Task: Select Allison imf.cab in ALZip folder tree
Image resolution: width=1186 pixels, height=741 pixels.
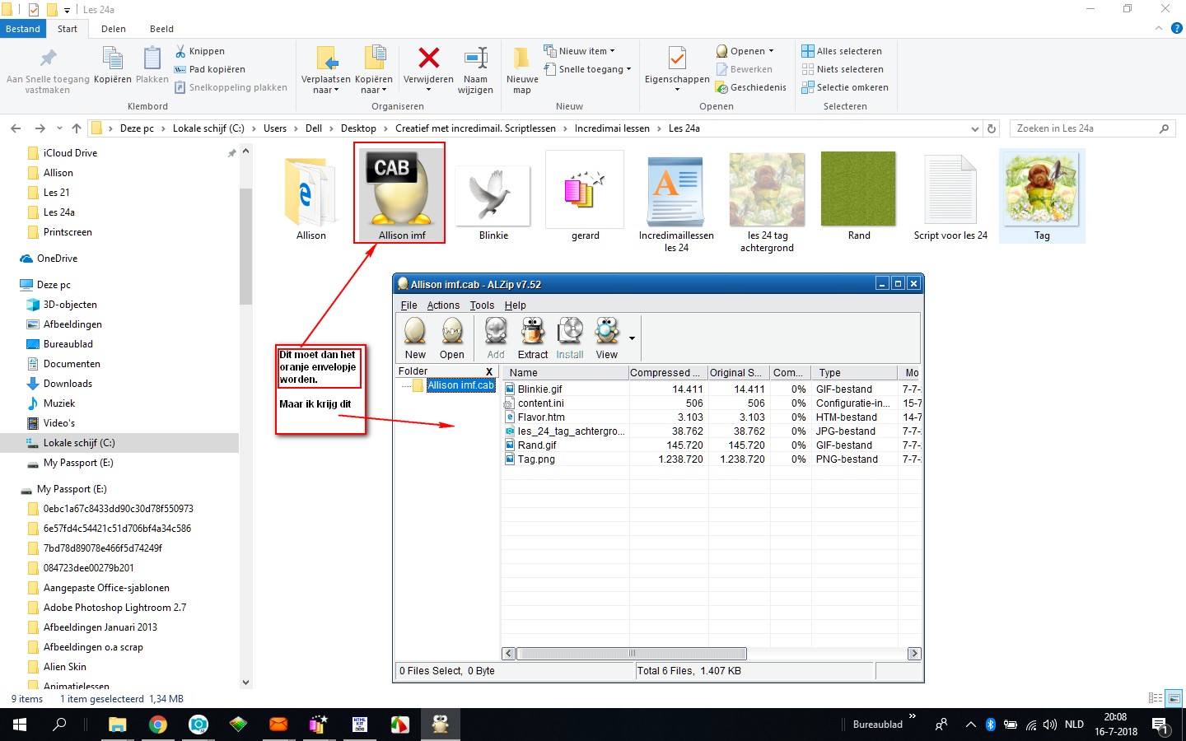Action: click(x=460, y=385)
